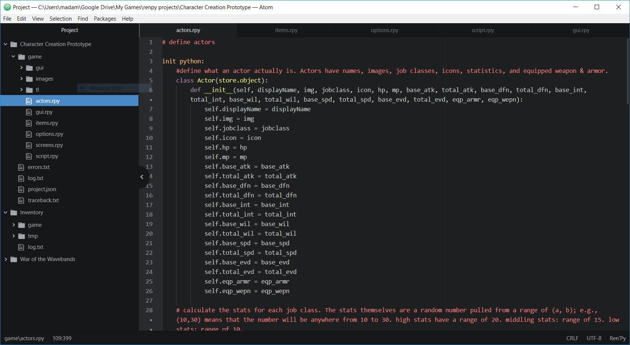Open the Packages menu
Image resolution: width=630 pixels, height=345 pixels.
point(105,19)
